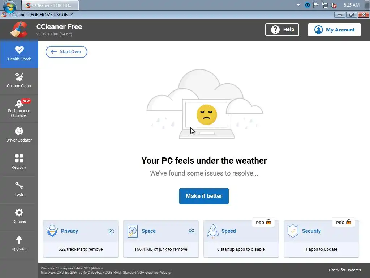Click the Speed rocket icon
Image resolution: width=370 pixels, height=278 pixels.
click(x=213, y=231)
